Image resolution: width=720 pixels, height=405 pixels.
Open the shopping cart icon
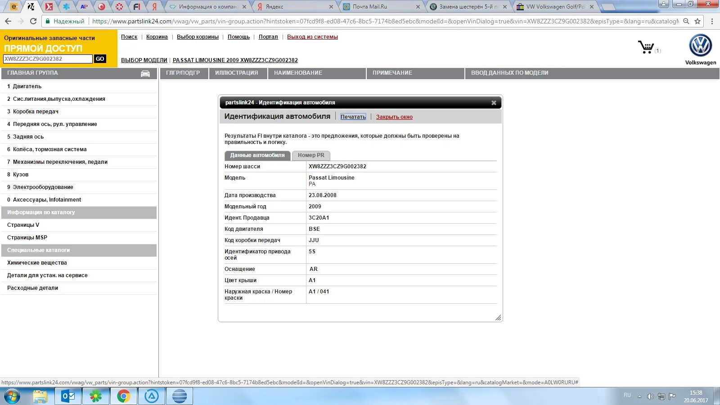(x=646, y=47)
